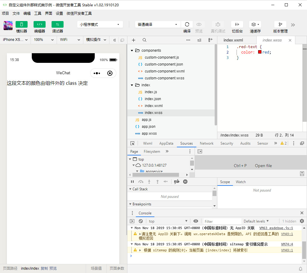This screenshot has width=307, height=273.
Task: Search files with magnifier icon
Action: [145, 40]
